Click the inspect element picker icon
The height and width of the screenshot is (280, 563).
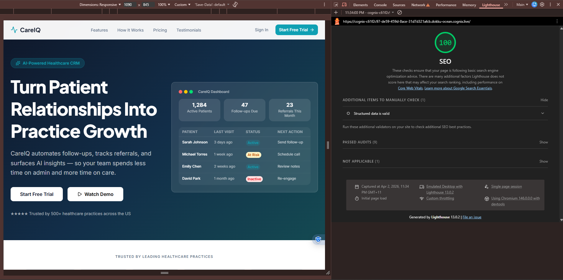336,5
